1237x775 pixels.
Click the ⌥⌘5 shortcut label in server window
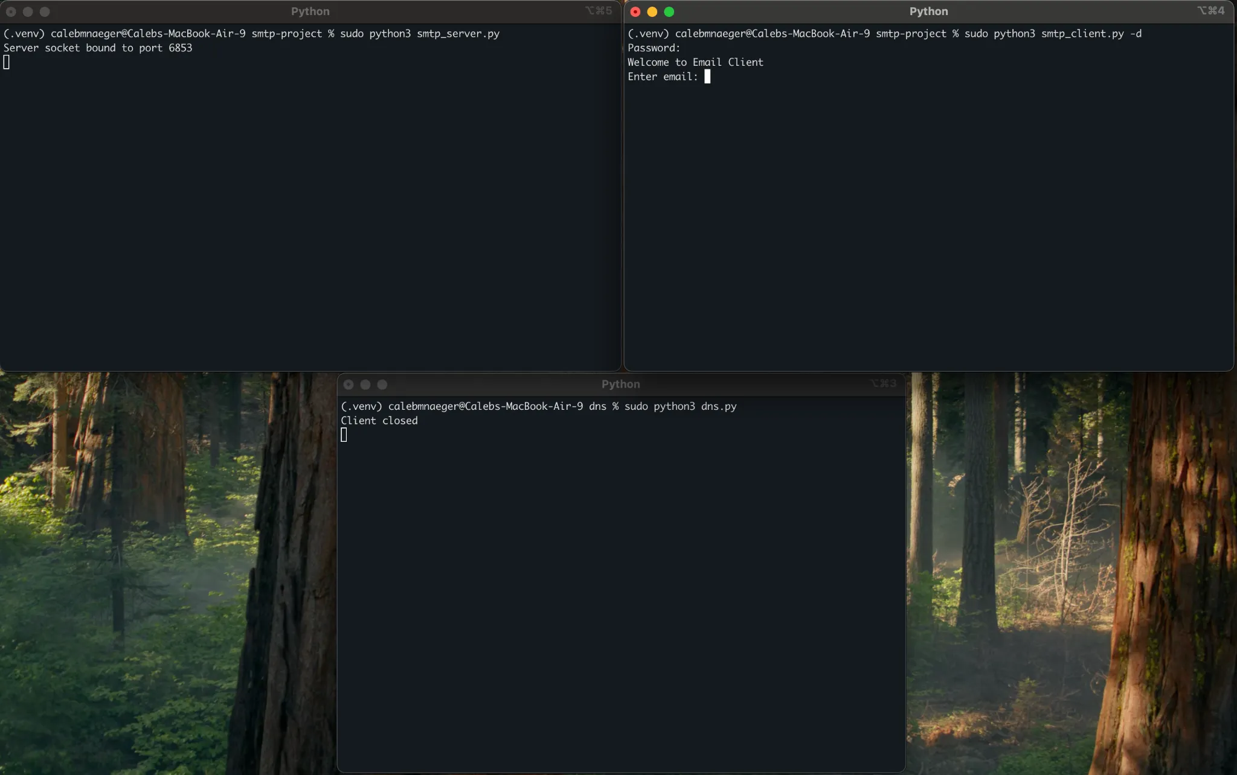599,11
